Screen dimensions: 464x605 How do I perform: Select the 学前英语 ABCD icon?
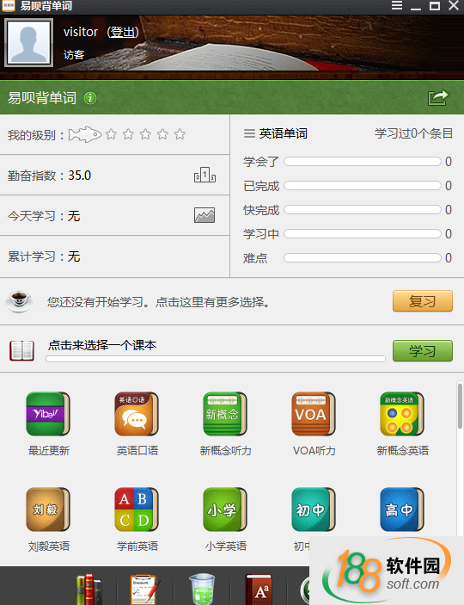coord(137,509)
